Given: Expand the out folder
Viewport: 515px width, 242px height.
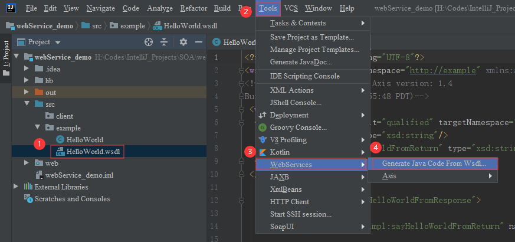Looking at the screenshot, I should coord(27,93).
